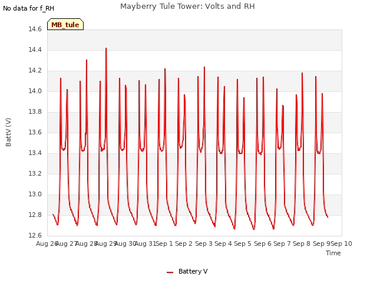Viewport: 377px width, 283px height.
Task: Click the 14.6 y-axis tick label
Action: click(x=35, y=29)
